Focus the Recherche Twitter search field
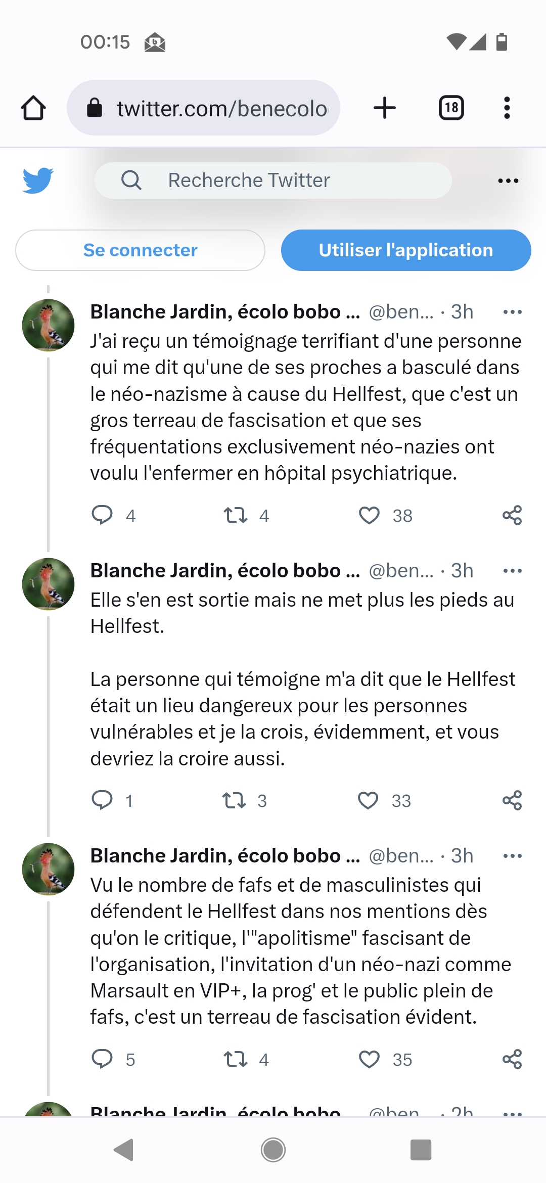This screenshot has width=546, height=1183. (273, 180)
